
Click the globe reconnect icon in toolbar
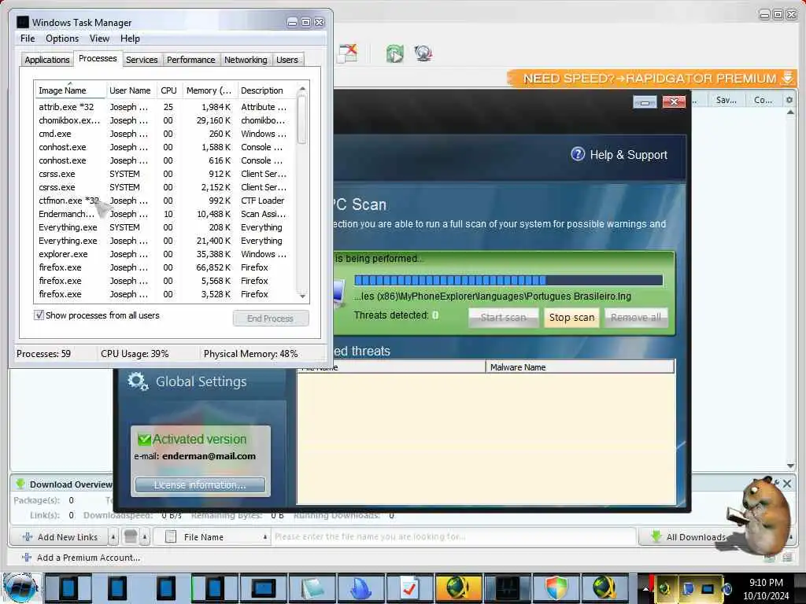click(x=423, y=53)
